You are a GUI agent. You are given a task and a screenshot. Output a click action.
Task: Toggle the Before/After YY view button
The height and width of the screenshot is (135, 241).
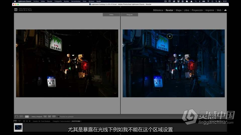(27, 117)
